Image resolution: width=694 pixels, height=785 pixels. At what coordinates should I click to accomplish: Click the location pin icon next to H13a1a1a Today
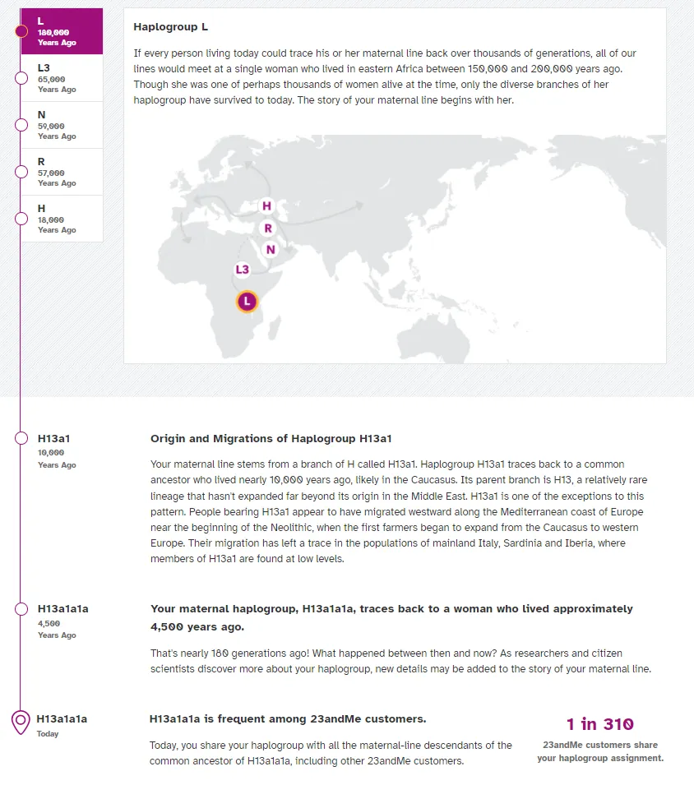[x=21, y=716]
